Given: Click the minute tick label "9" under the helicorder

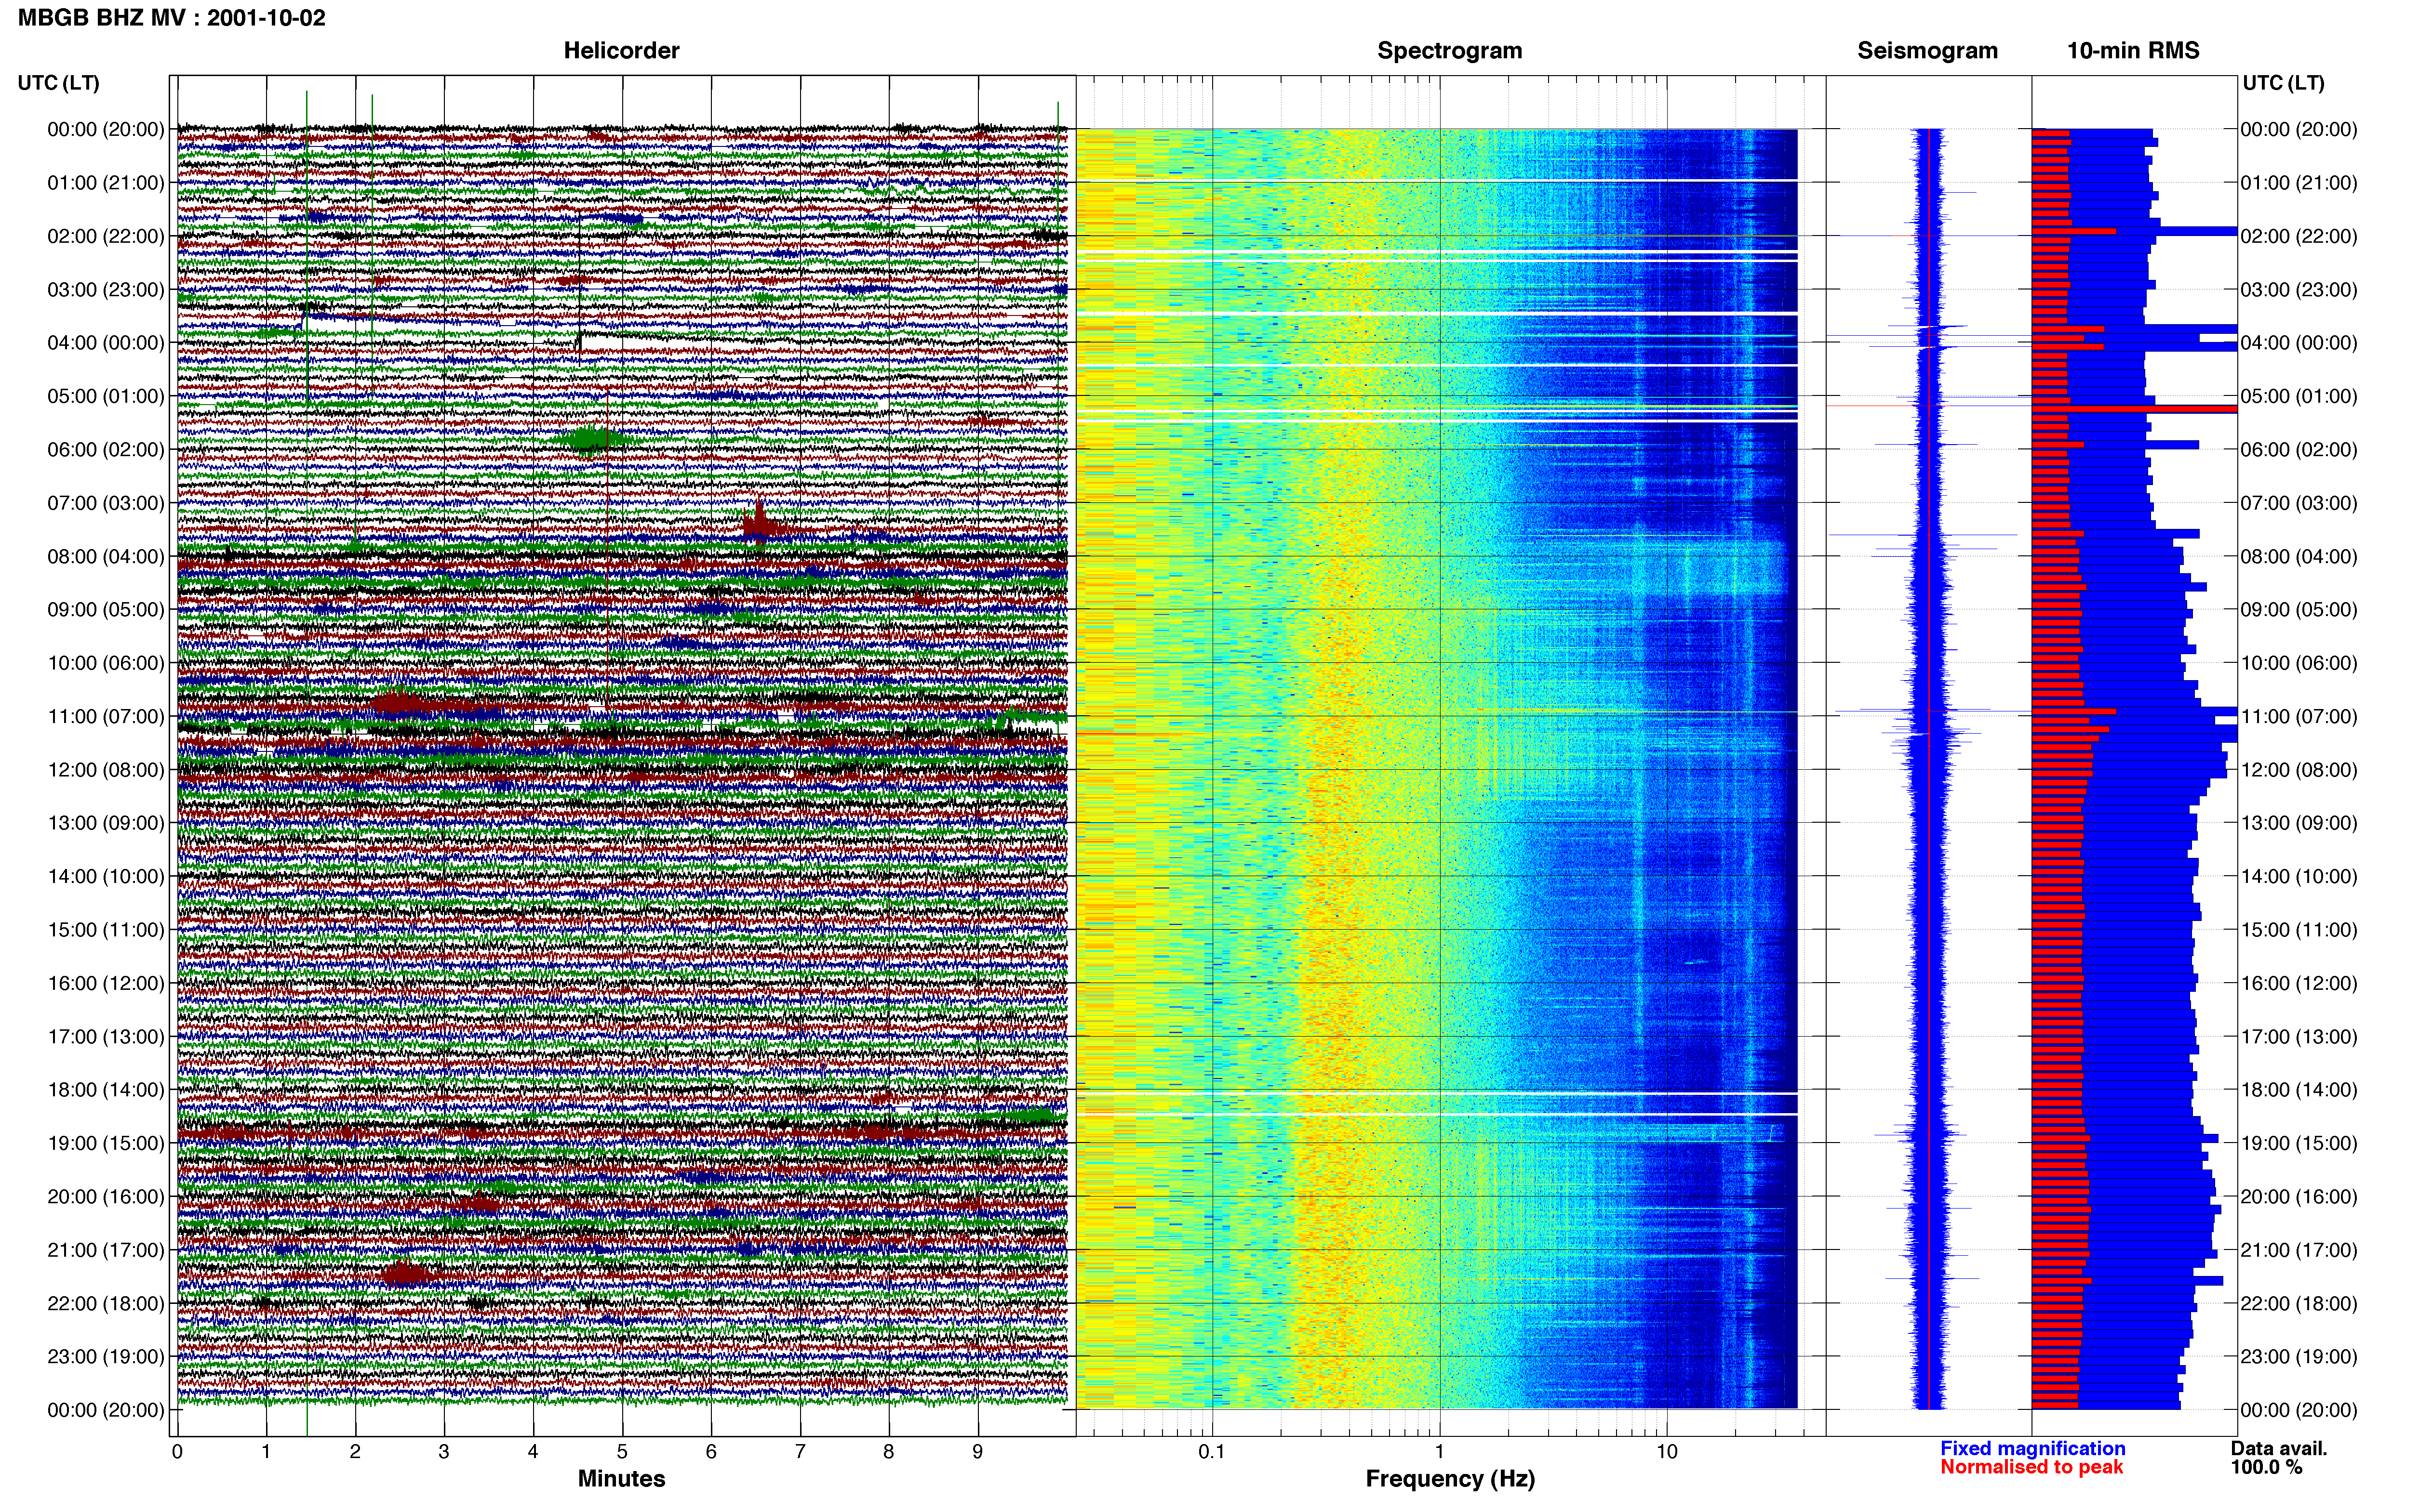Looking at the screenshot, I should click(977, 1451).
